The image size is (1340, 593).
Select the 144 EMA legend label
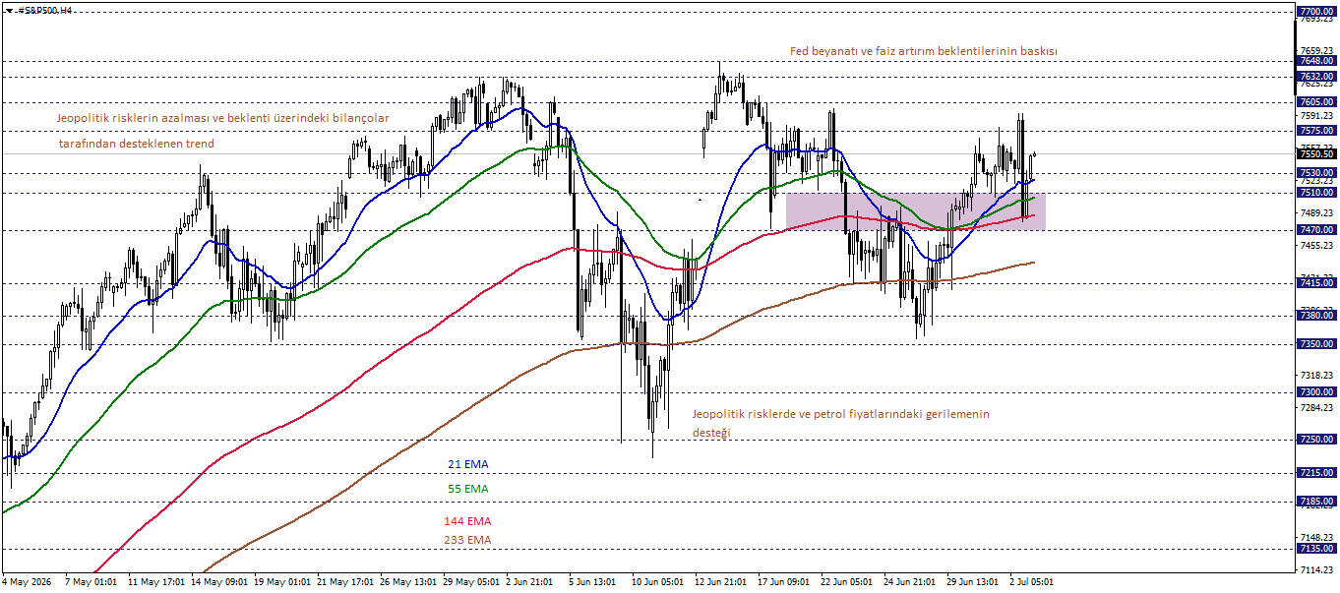coord(467,521)
